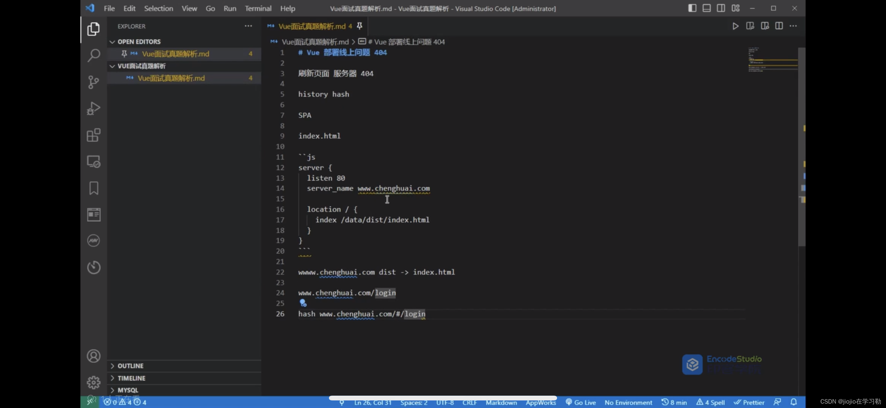Open the Go menu
The image size is (886, 408).
[x=210, y=8]
